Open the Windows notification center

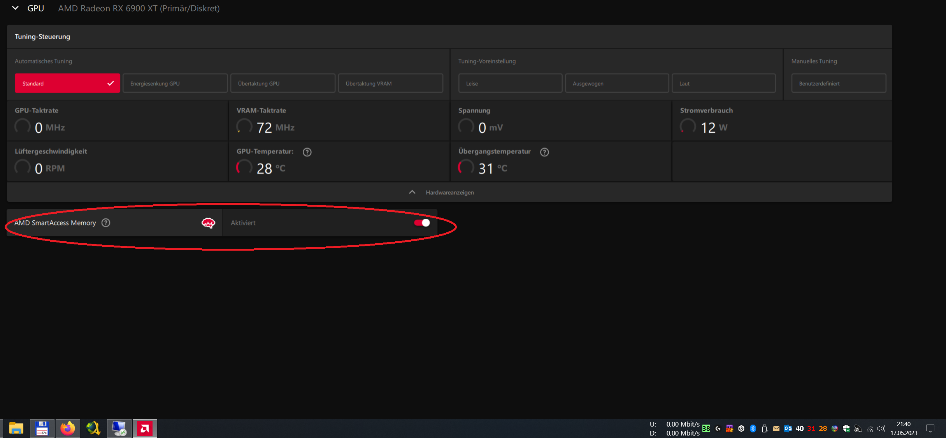930,428
